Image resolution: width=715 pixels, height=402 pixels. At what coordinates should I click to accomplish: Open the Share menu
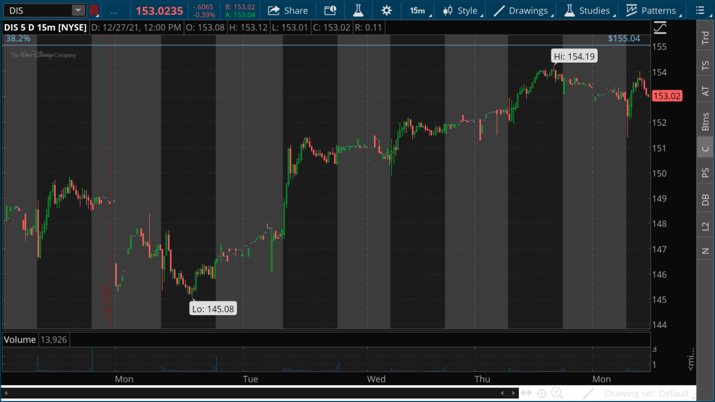288,10
